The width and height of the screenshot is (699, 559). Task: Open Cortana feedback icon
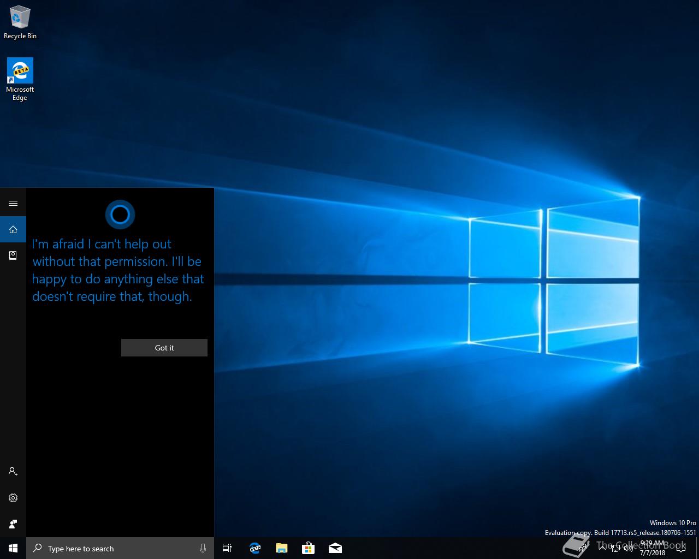(13, 524)
